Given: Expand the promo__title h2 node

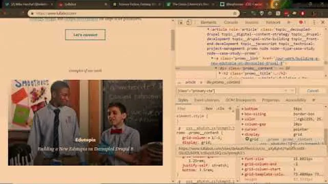Looking at the screenshot, I should point(220,74).
